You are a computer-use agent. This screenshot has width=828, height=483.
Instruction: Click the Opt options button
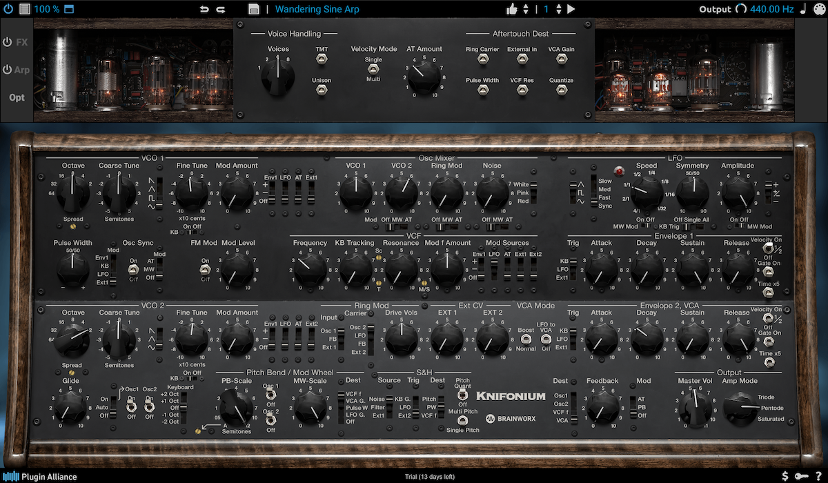(x=17, y=97)
